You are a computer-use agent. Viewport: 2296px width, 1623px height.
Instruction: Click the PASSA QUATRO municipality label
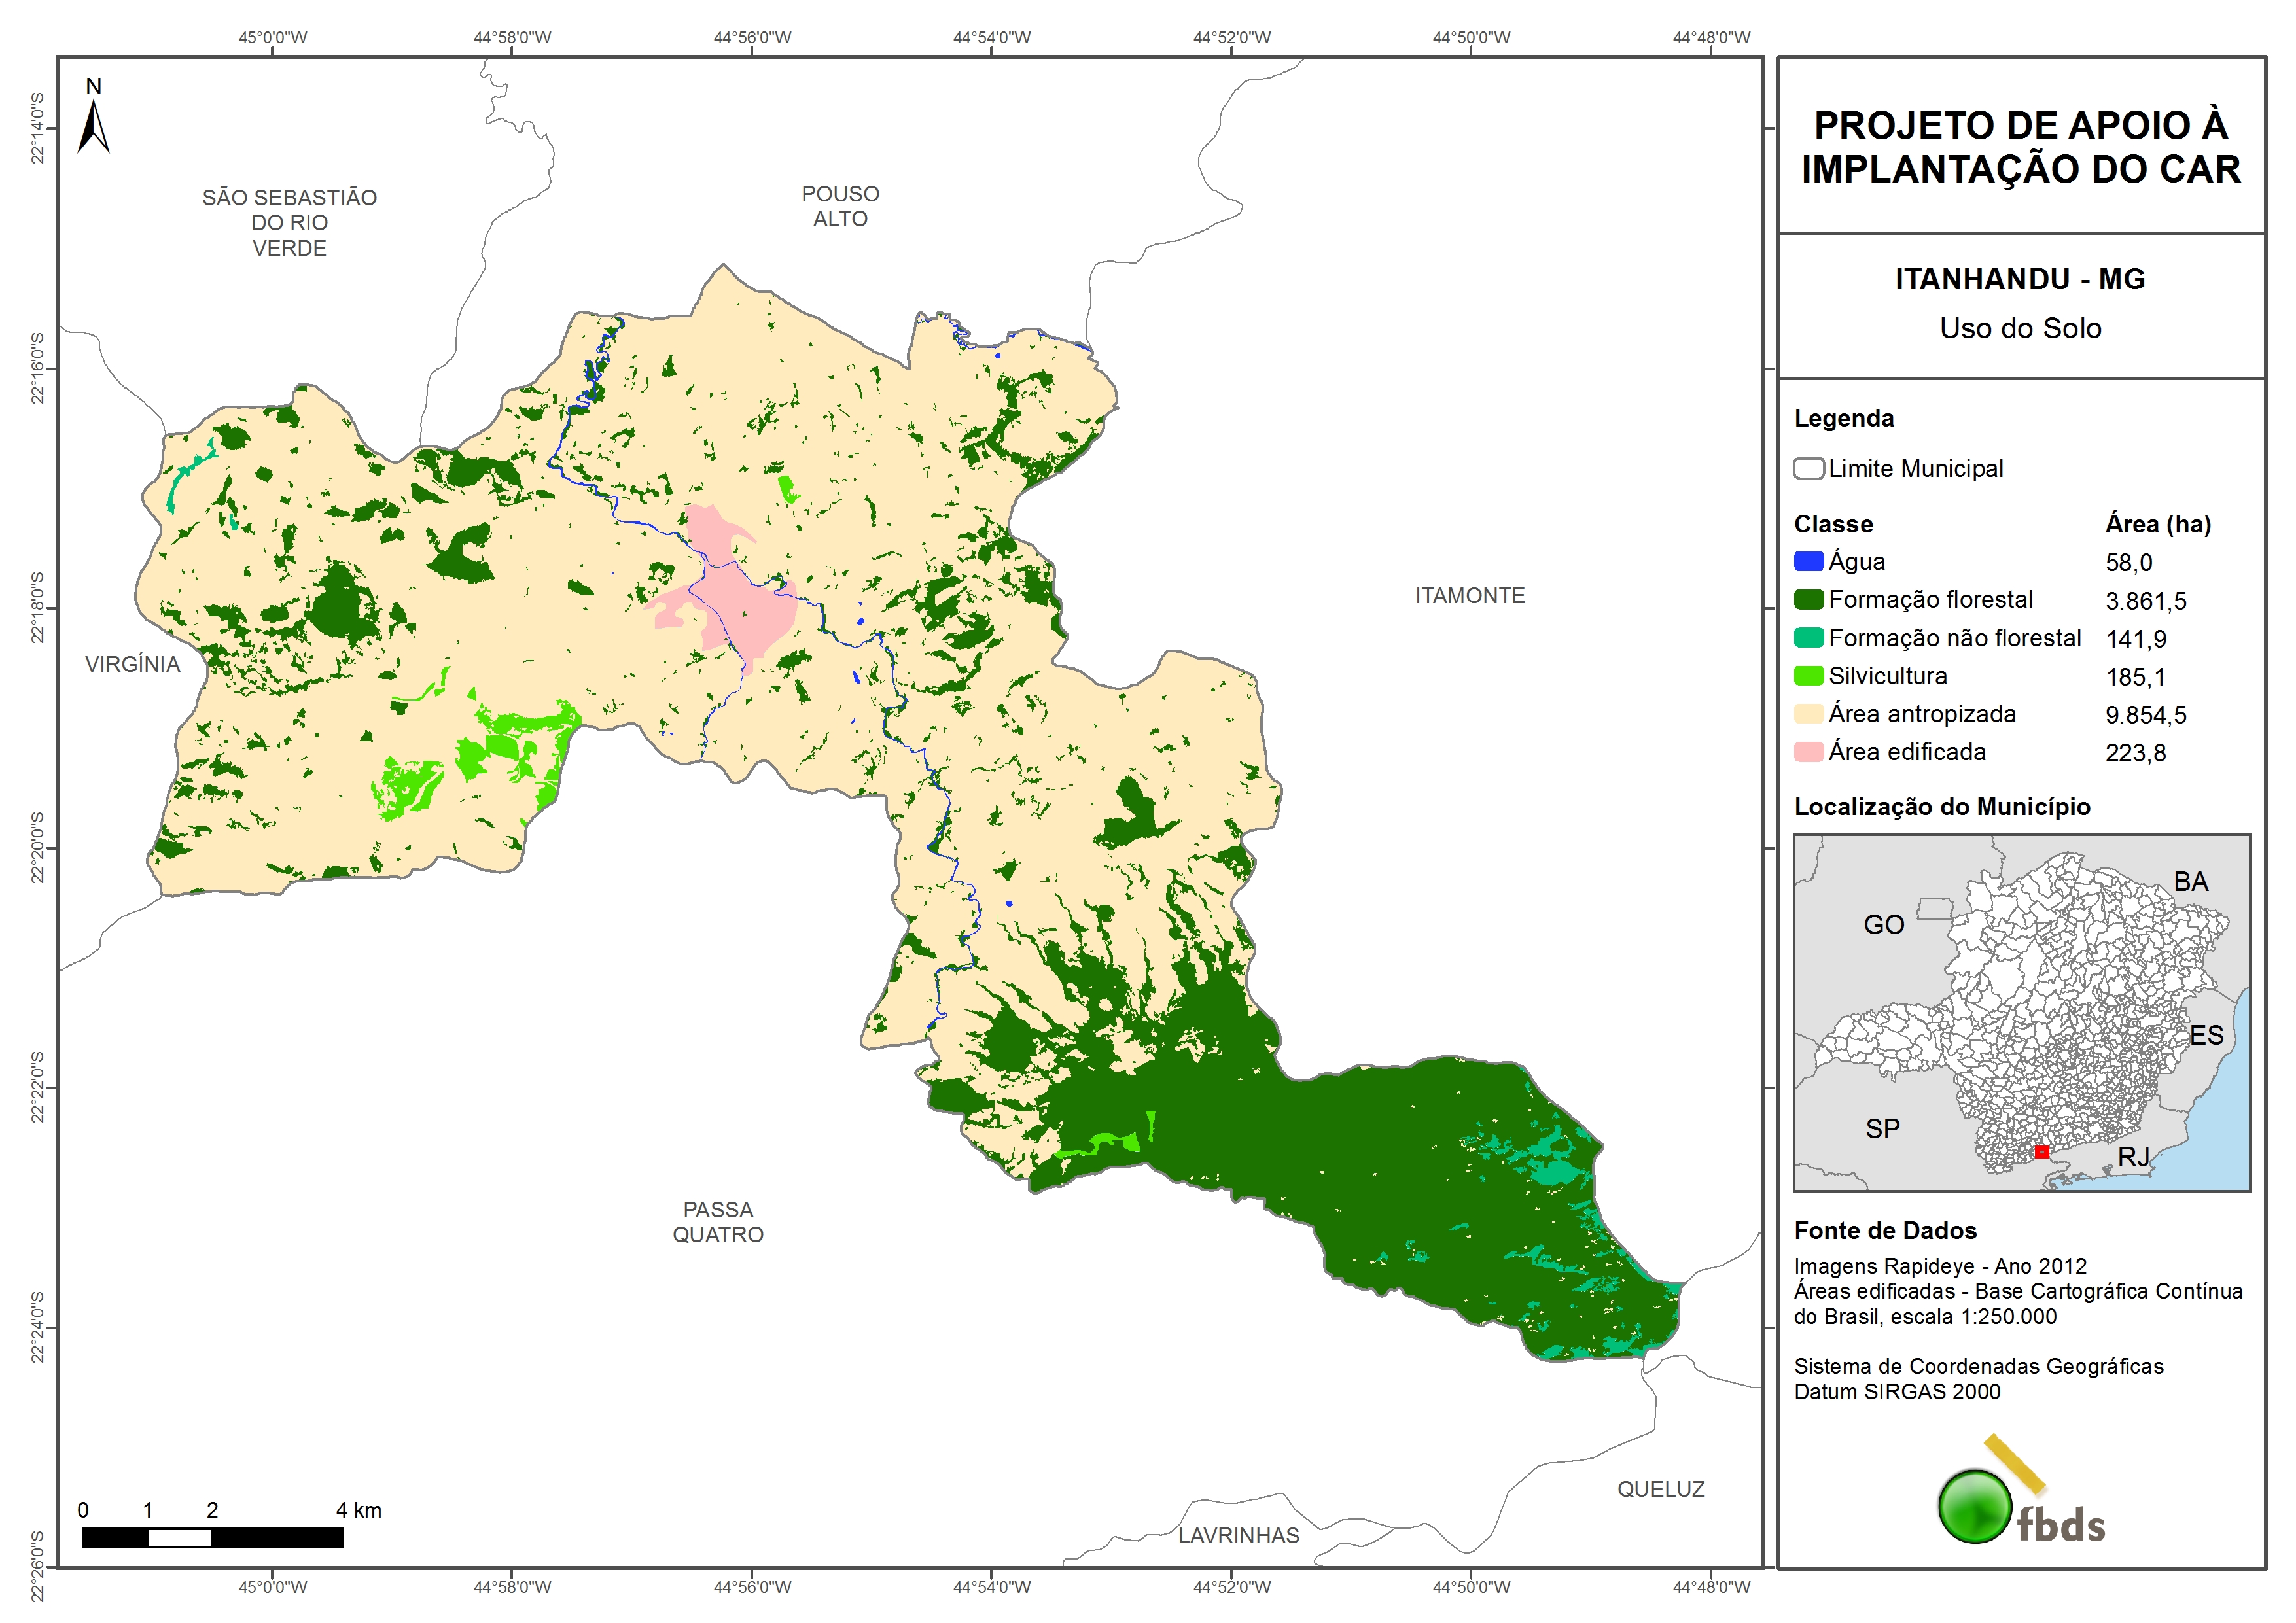pos(718,1222)
